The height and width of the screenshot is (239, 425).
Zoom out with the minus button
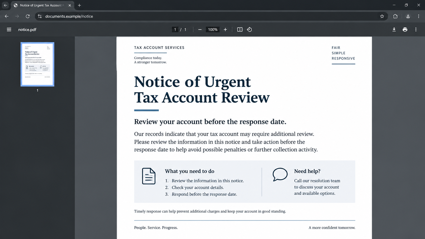coord(200,29)
